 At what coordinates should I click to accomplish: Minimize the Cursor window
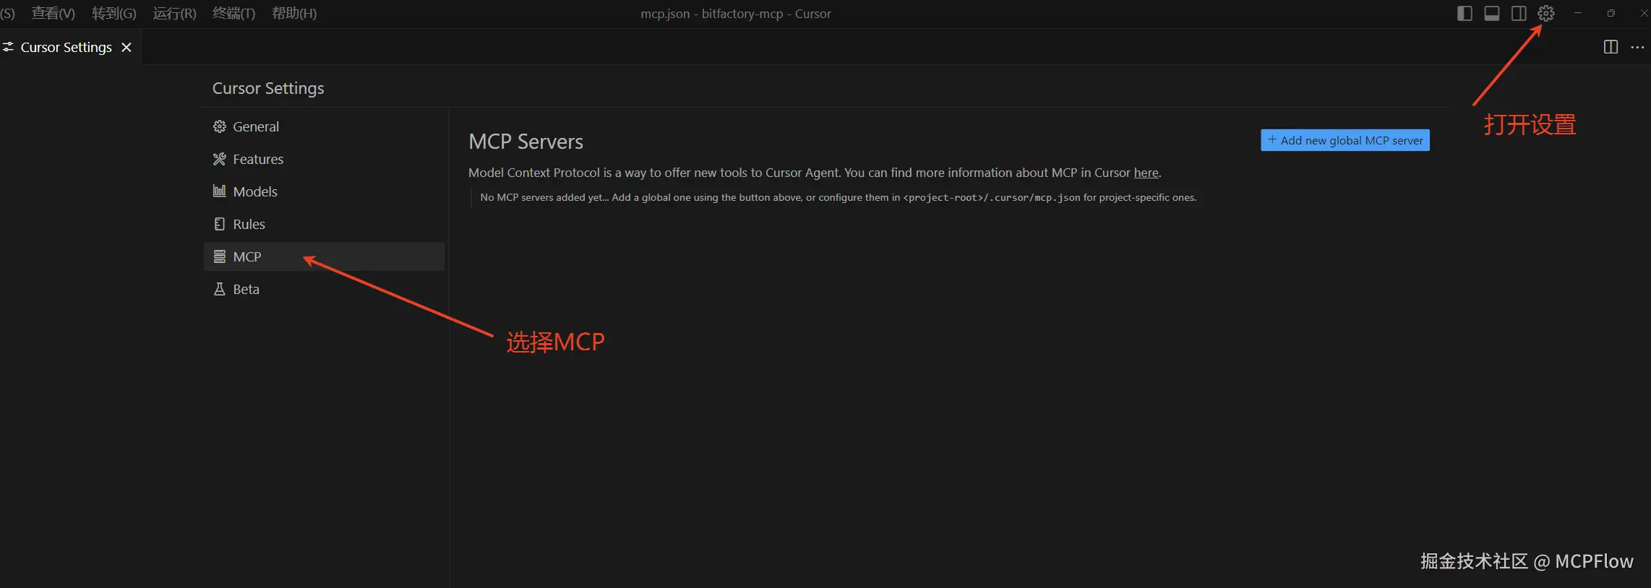click(1578, 14)
